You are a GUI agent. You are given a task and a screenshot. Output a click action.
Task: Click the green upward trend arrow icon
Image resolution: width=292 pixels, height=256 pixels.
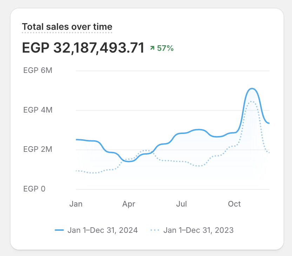pos(152,48)
